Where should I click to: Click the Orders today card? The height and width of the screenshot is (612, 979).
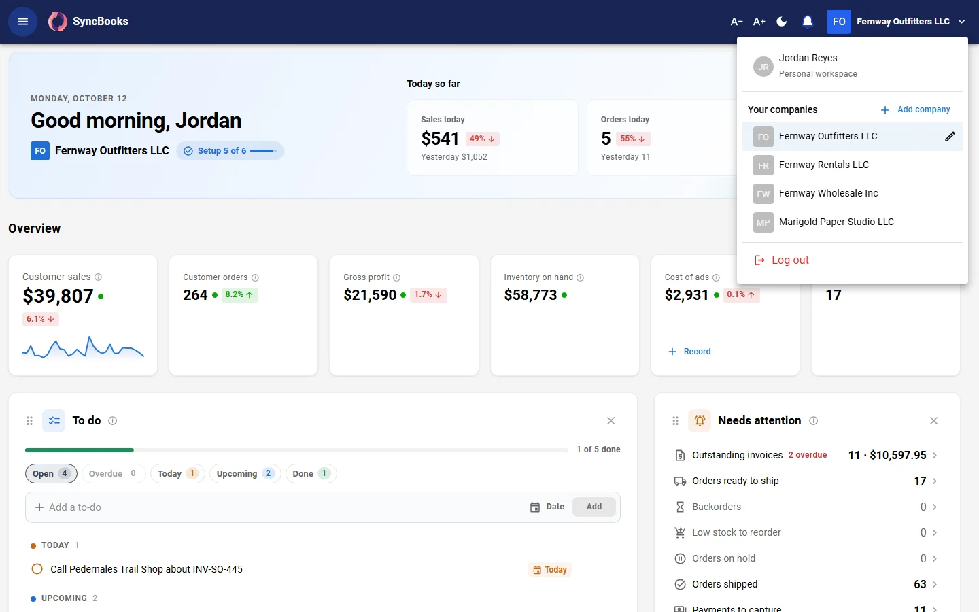(663, 138)
